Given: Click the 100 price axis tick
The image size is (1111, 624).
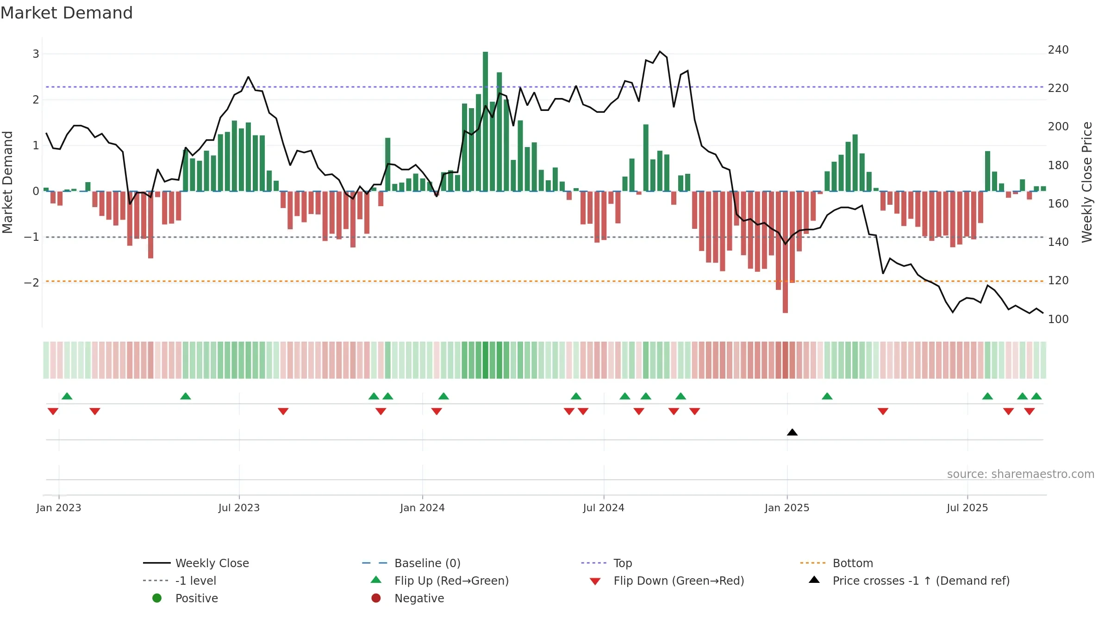Looking at the screenshot, I should (1058, 319).
